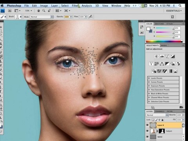This screenshot has height=141, width=188.
Task: Add a Gradient Map adjustment
Action: pyautogui.click(x=170, y=71)
